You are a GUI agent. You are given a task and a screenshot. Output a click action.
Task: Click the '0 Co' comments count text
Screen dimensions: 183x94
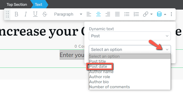click(x=80, y=46)
